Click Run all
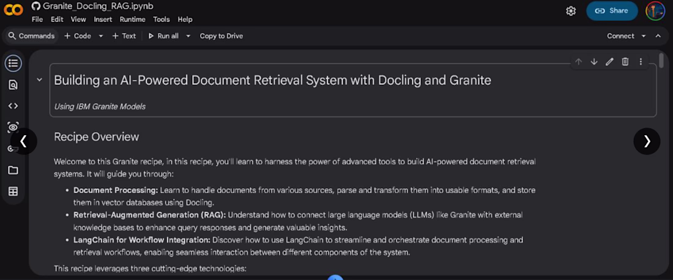 [163, 36]
